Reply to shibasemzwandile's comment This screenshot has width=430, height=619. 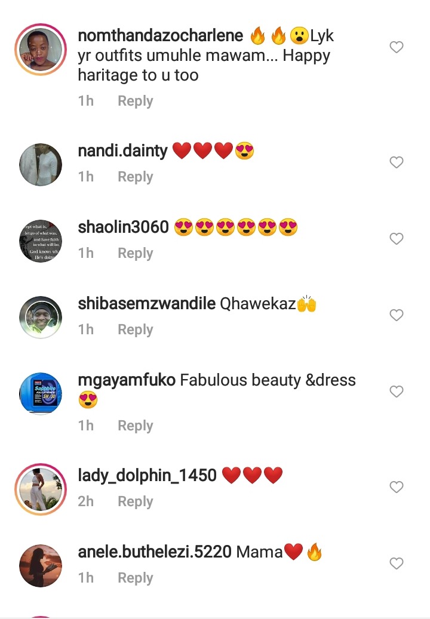point(135,329)
